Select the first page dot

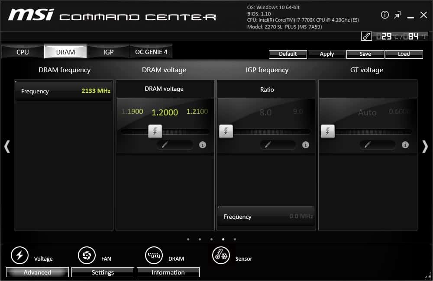pos(188,239)
